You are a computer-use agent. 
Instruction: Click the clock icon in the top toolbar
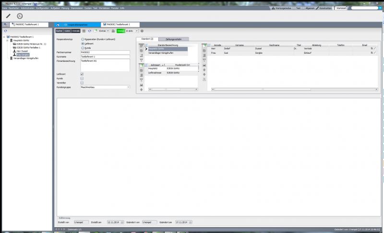click(20, 16)
